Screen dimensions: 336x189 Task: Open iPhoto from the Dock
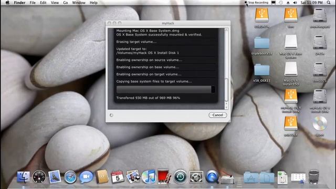click(x=133, y=177)
